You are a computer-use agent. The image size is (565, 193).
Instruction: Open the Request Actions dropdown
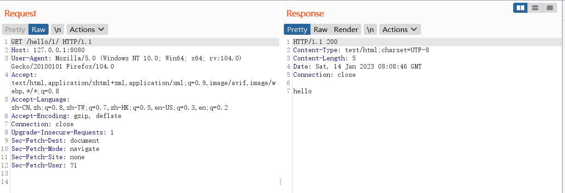coord(87,29)
